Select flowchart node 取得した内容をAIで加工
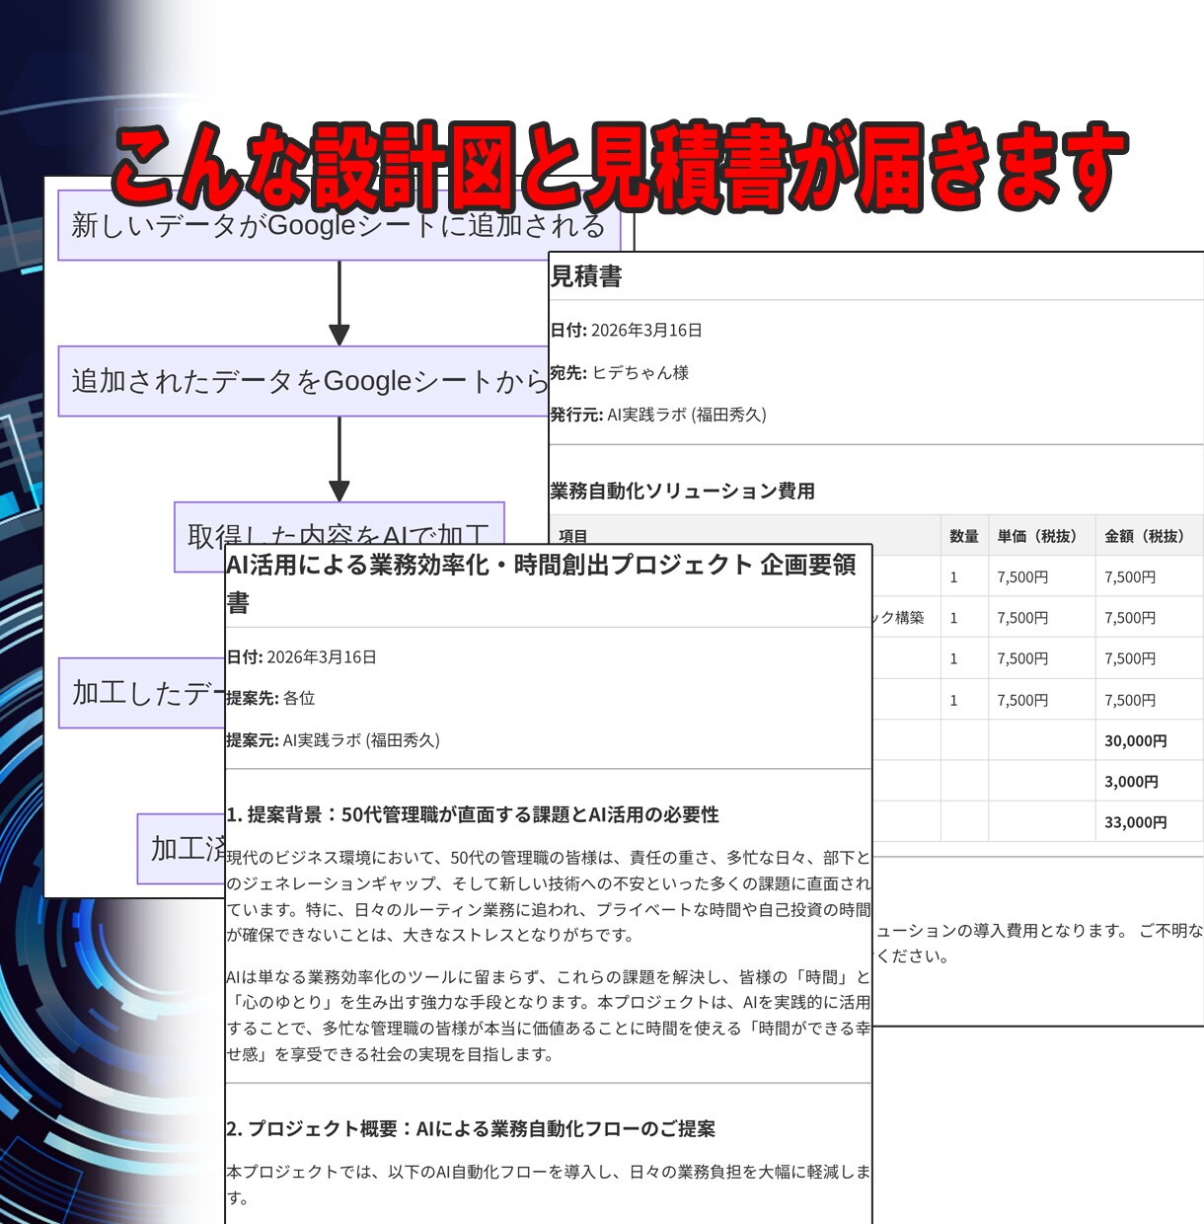1204x1224 pixels. 339,523
